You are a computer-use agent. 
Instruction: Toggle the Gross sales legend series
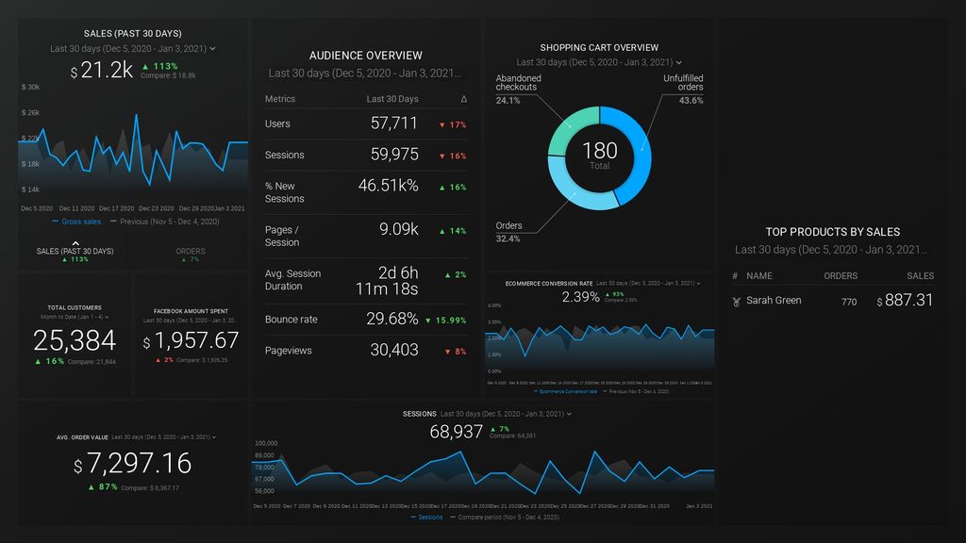76,222
